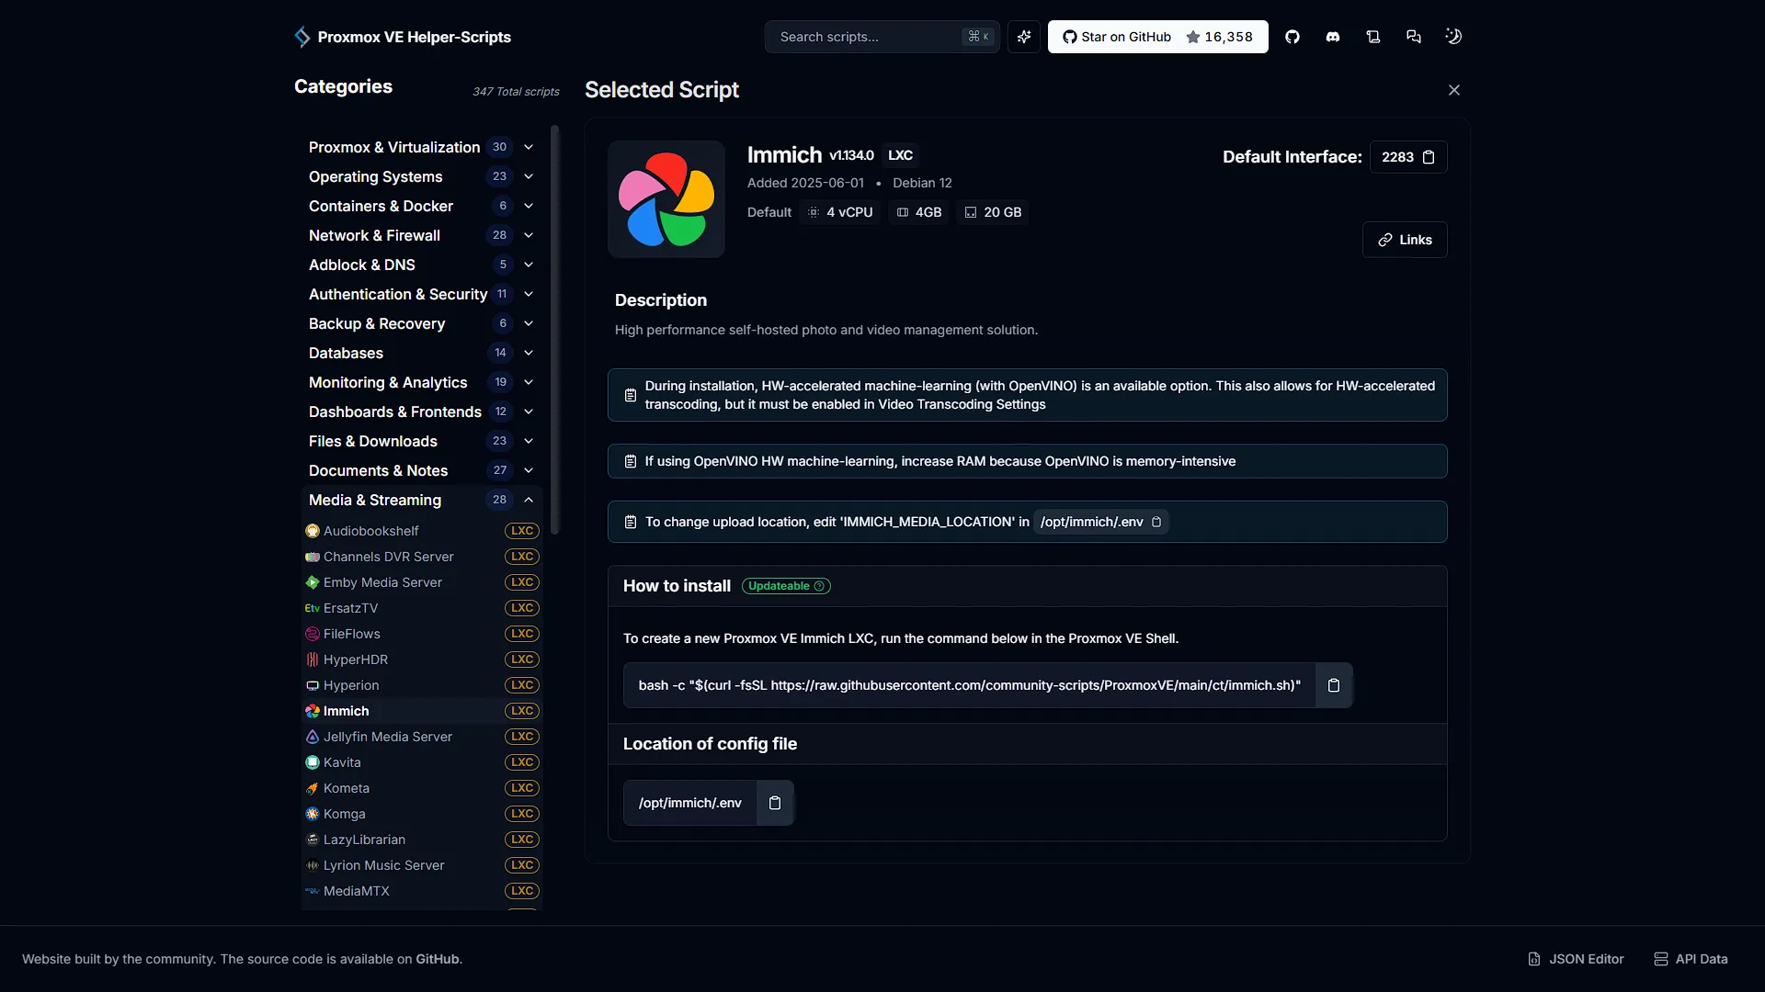The width and height of the screenshot is (1765, 992).
Task: Select Jellyfin Media Server script
Action: pyautogui.click(x=422, y=737)
